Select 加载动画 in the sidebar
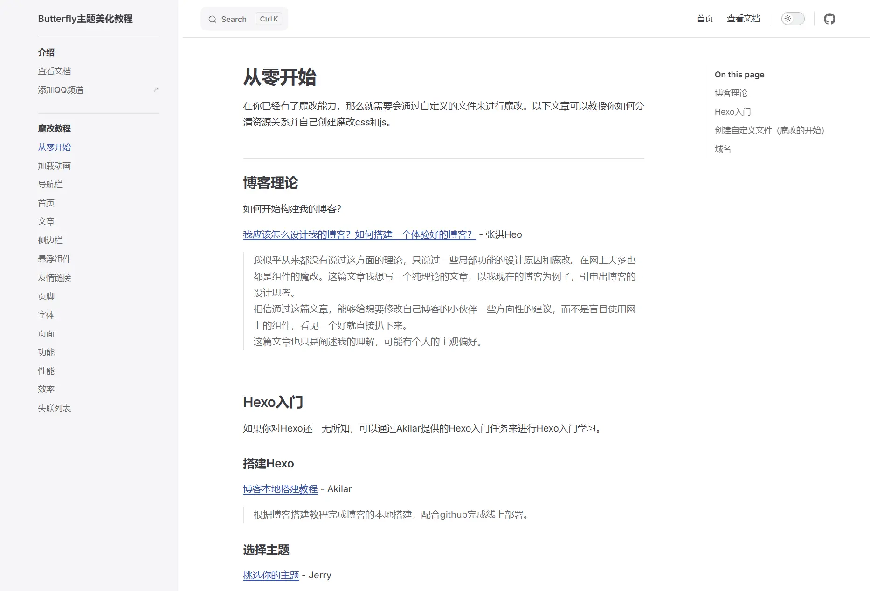 (55, 166)
